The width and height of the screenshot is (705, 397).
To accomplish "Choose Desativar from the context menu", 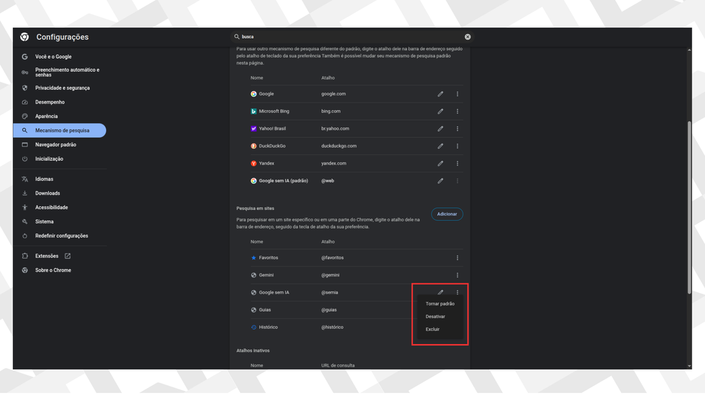I will click(435, 316).
